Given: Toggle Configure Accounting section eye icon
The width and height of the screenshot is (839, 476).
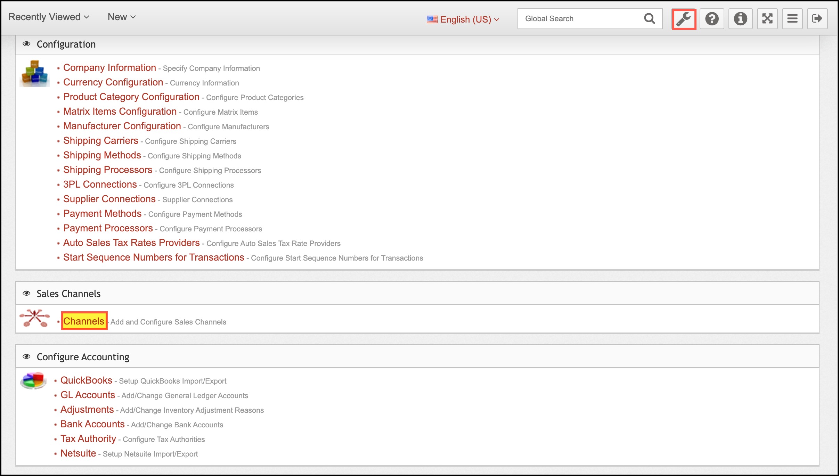Looking at the screenshot, I should coord(26,357).
